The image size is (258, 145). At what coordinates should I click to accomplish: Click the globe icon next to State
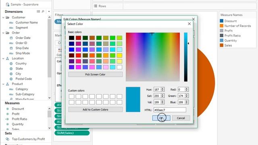[11, 69]
